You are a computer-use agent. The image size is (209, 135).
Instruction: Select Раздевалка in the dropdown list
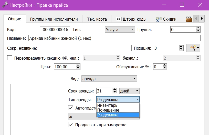tap(118, 115)
